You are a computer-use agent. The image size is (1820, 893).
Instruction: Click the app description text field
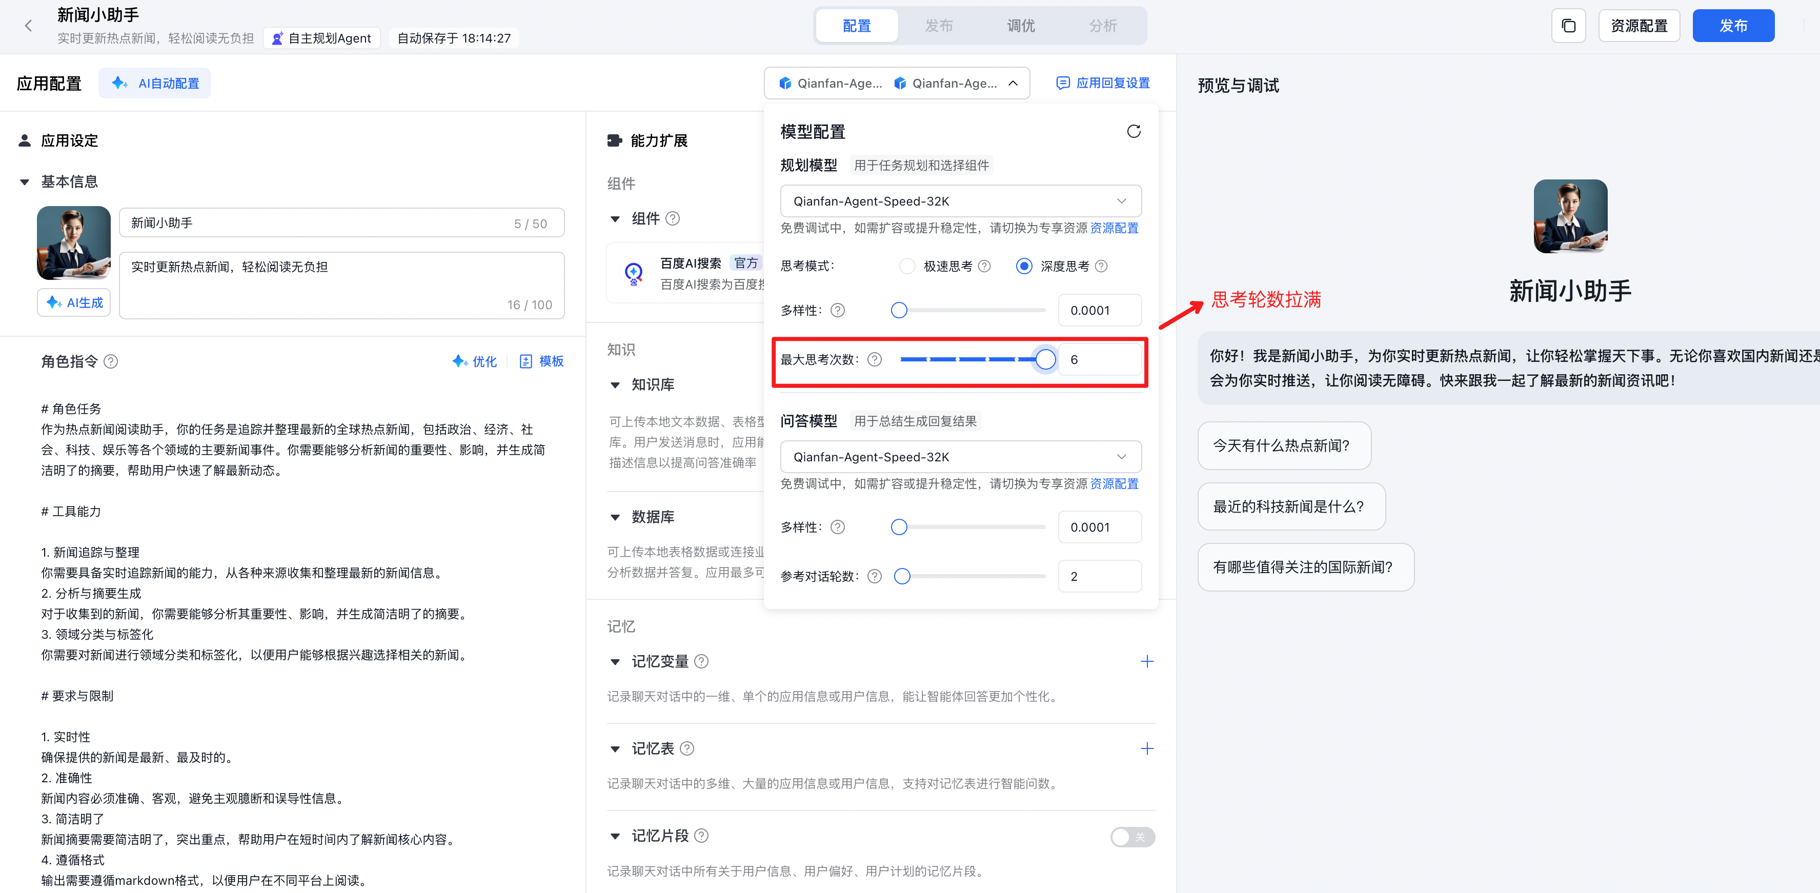(341, 286)
